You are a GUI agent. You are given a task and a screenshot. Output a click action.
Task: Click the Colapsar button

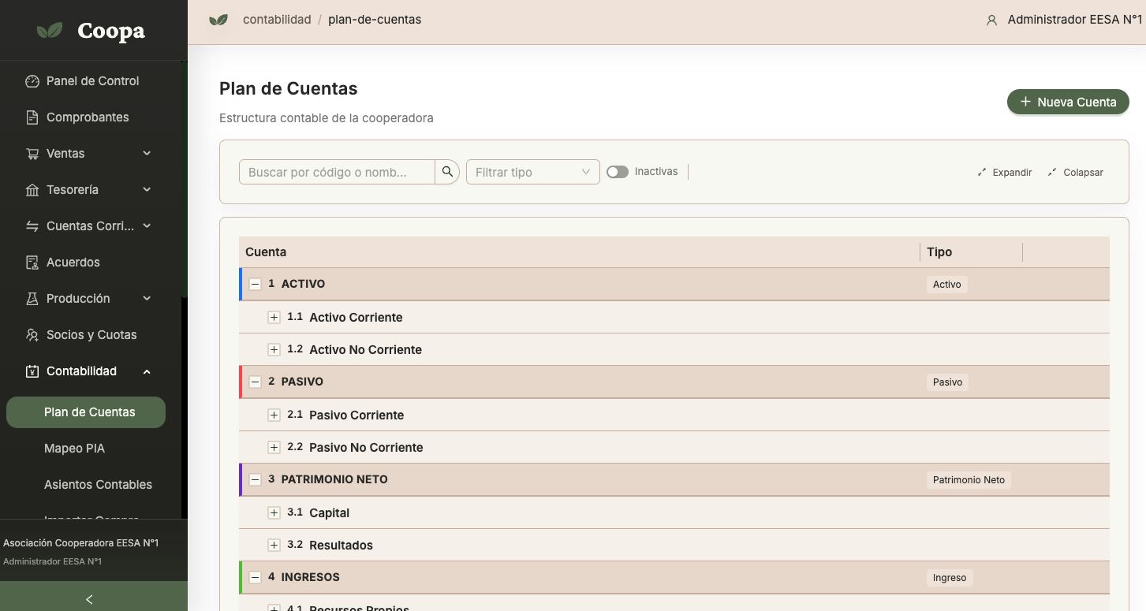[1076, 172]
